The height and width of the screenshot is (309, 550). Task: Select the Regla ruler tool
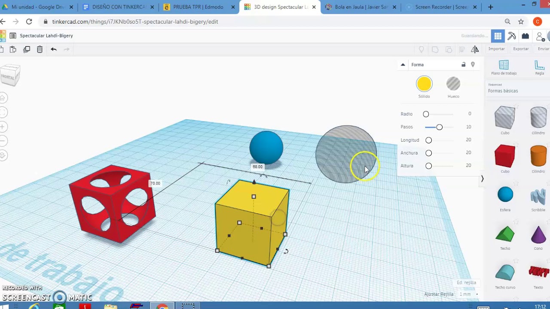point(540,68)
